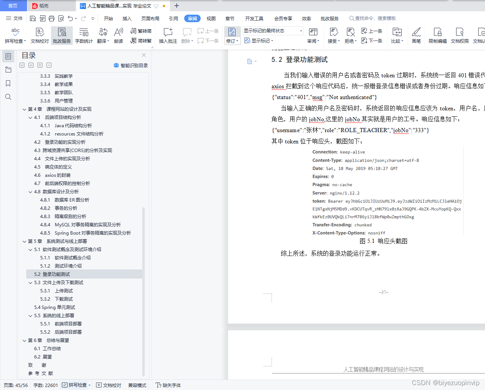Open 限制编辑 restrict editing
Screen dimensions: 485x390
coord(438,36)
